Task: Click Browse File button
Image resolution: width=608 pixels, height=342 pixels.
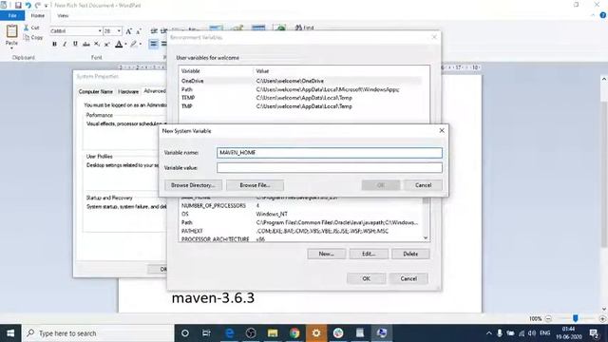Action: coord(255,185)
